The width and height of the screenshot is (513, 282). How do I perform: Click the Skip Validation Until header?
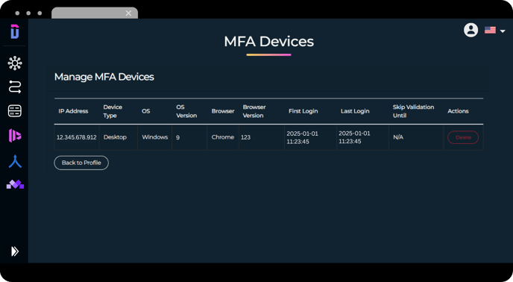pyautogui.click(x=413, y=111)
